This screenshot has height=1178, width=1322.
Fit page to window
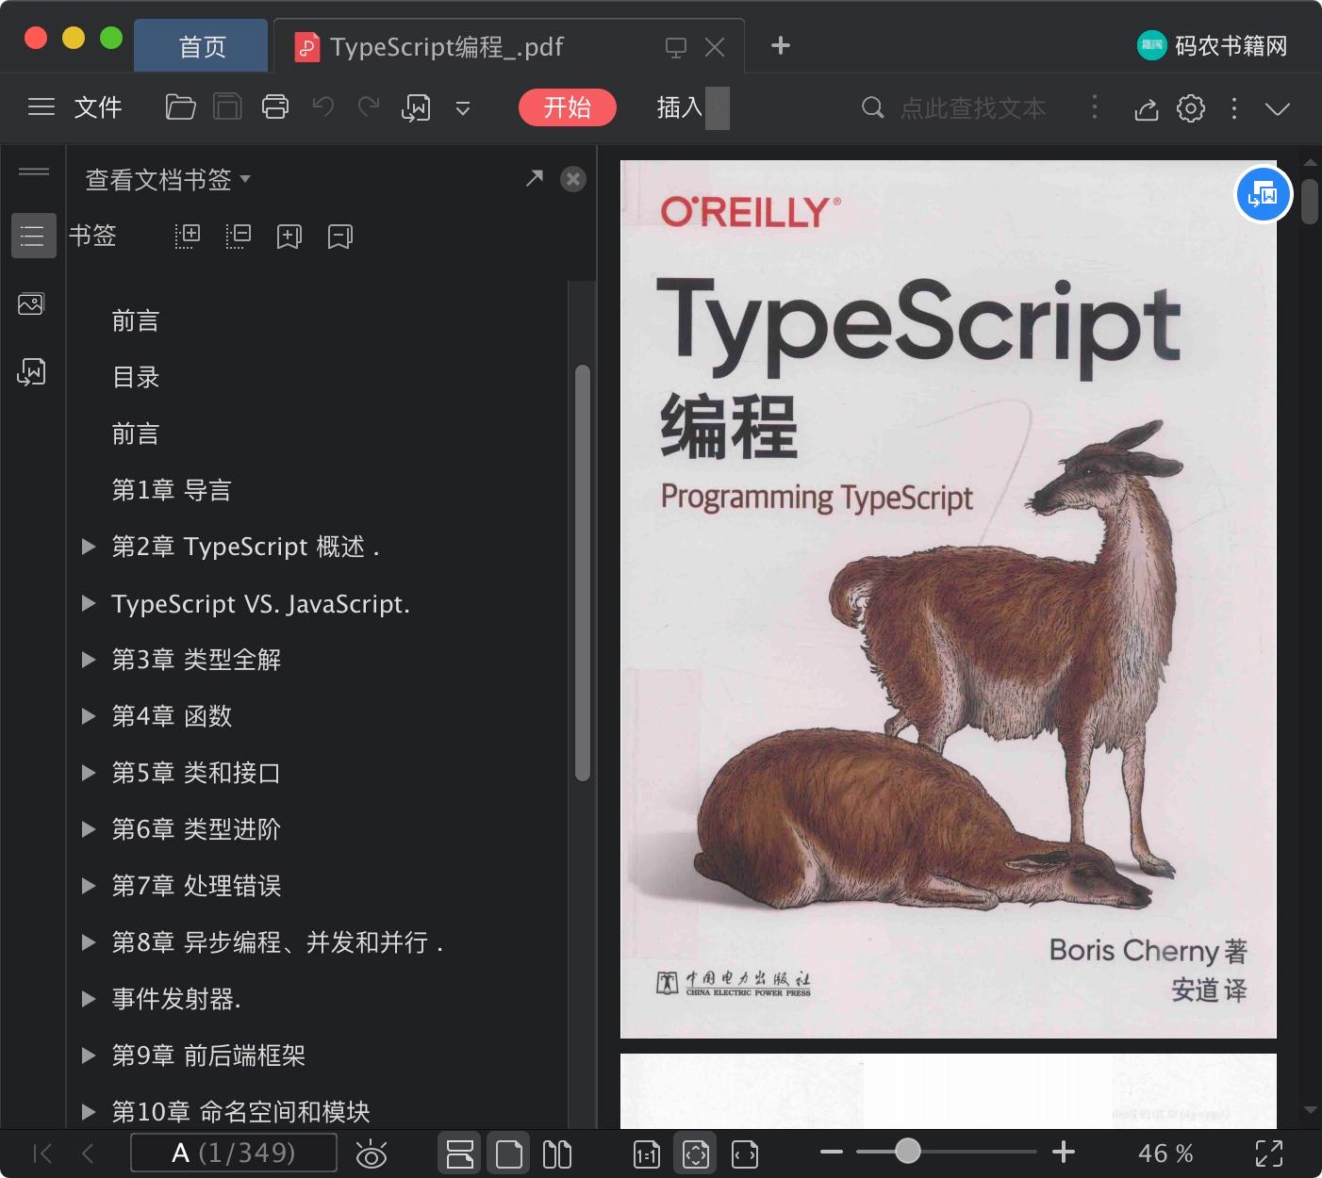click(696, 1153)
